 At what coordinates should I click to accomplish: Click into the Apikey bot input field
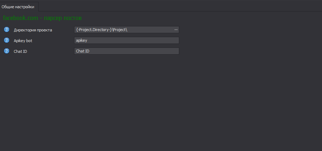coord(126,40)
